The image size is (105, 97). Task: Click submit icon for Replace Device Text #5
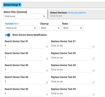93,94
